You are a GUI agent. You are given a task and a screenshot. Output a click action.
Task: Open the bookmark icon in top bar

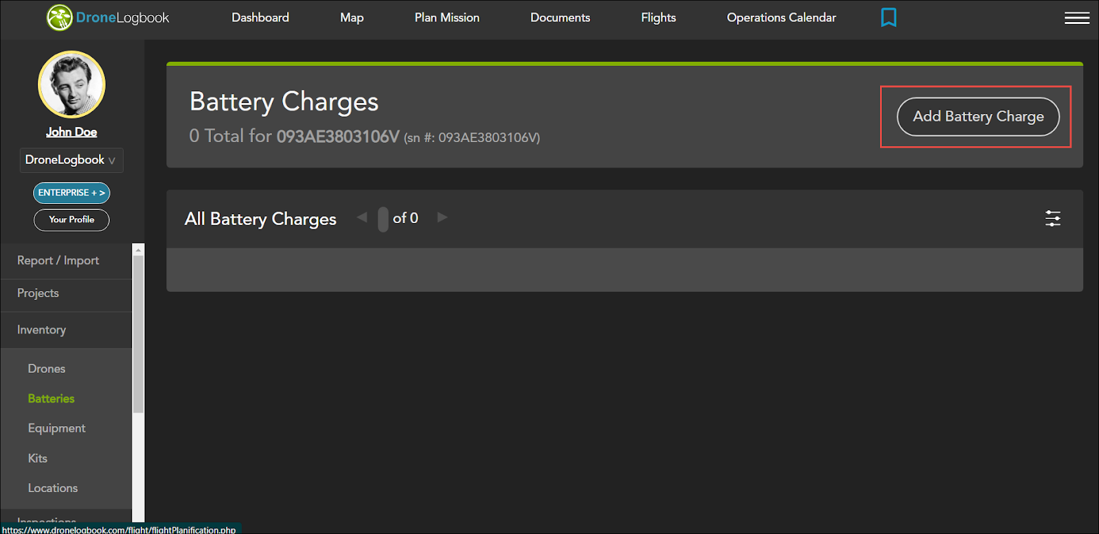(889, 17)
